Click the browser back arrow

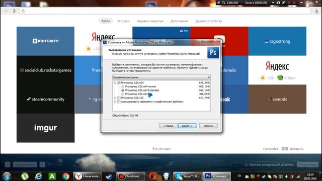pyautogui.click(x=7, y=11)
